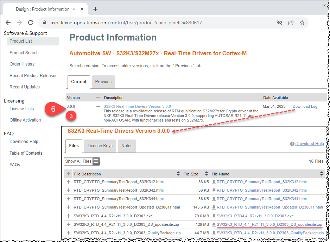Sort by File Name column arrows
The image size is (330, 242).
click(321, 174)
